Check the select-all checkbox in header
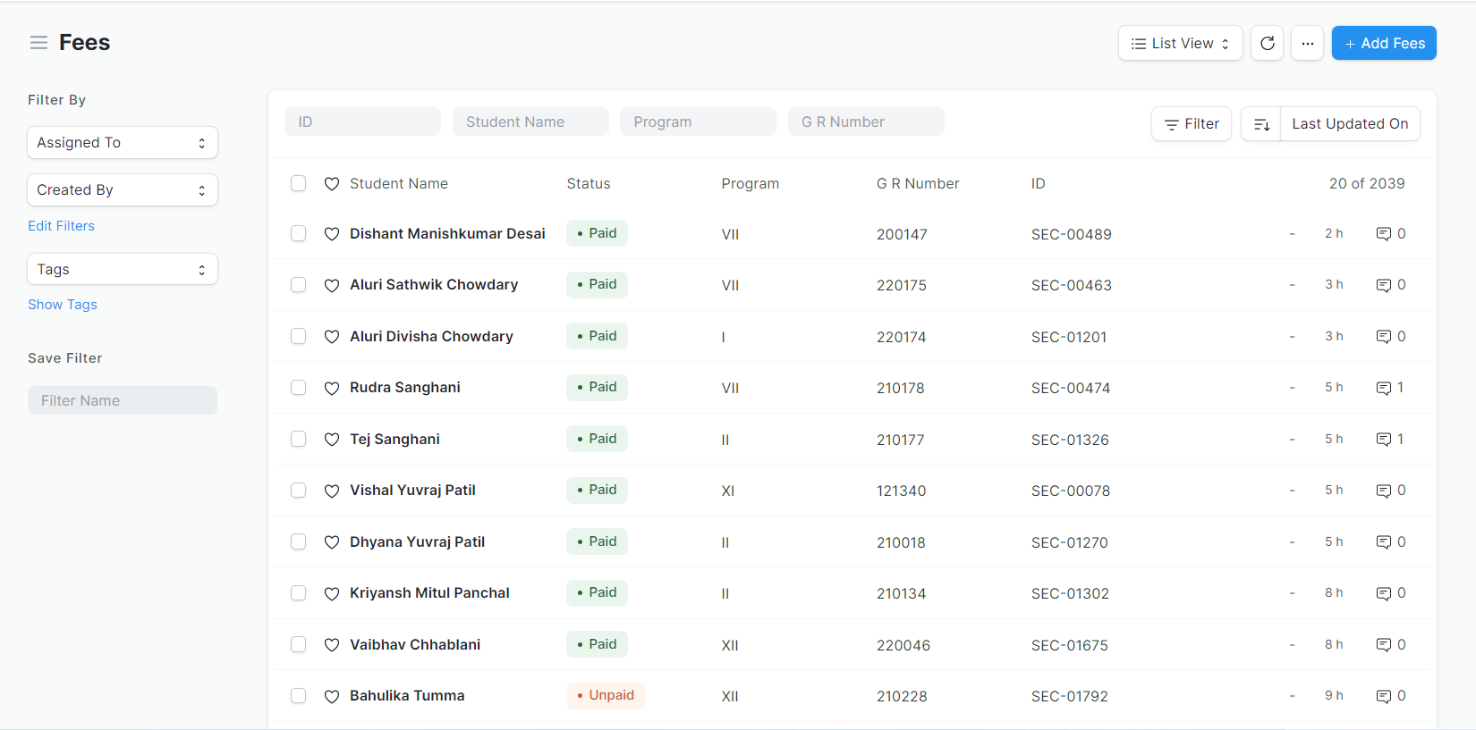Viewport: 1476px width, 730px height. click(x=299, y=183)
